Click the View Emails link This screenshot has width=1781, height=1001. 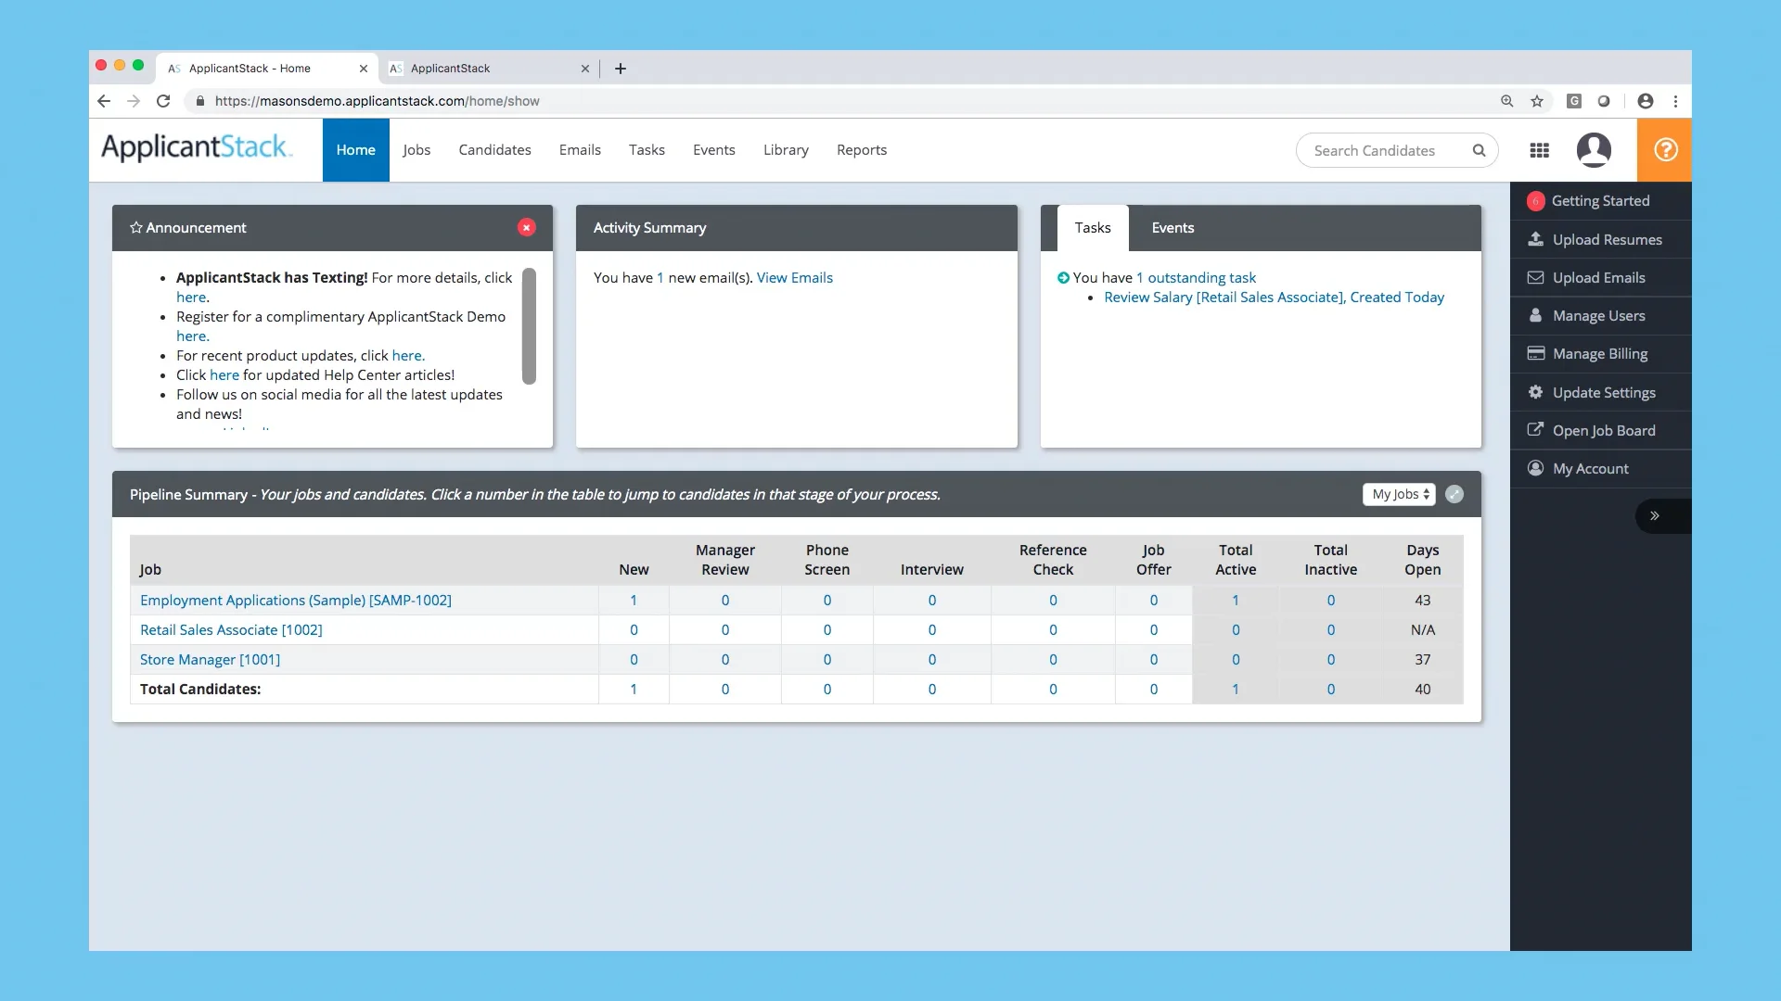pos(795,278)
